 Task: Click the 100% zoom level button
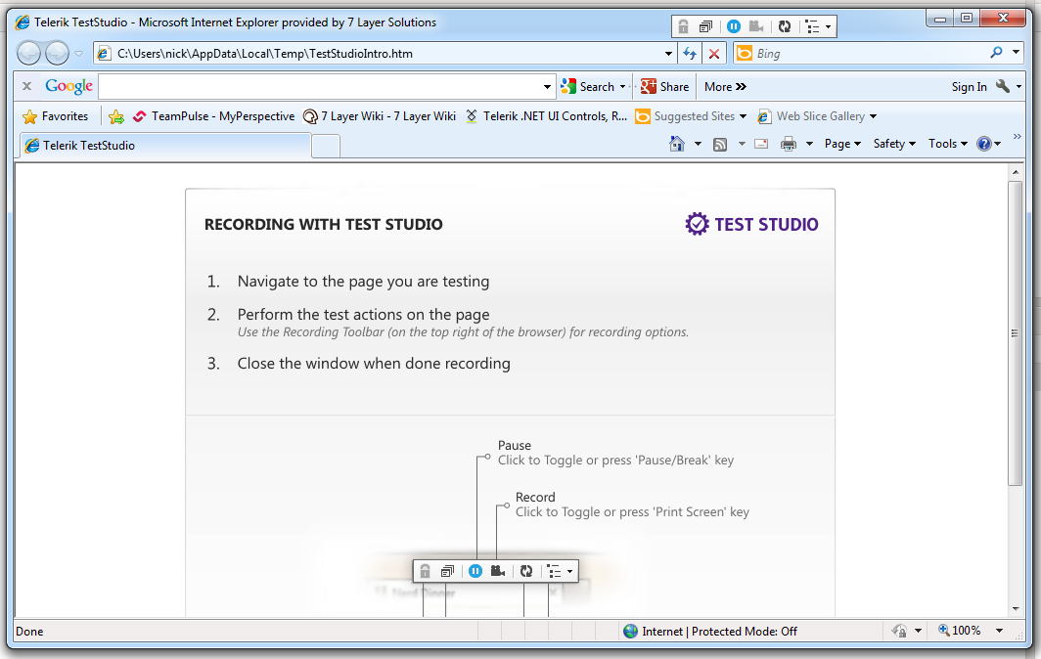tap(960, 631)
